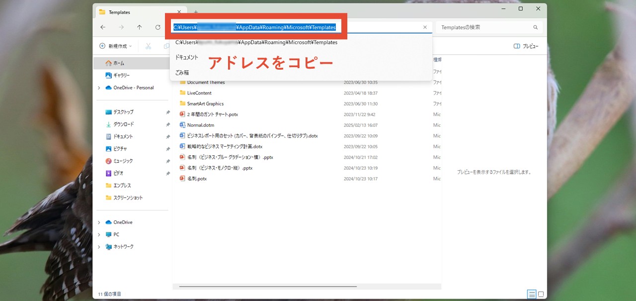The height and width of the screenshot is (301, 636).
Task: Open a new tab with plus button
Action: pos(196,12)
